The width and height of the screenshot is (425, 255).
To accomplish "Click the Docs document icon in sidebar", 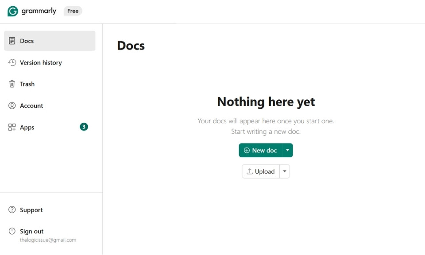I will [x=12, y=41].
